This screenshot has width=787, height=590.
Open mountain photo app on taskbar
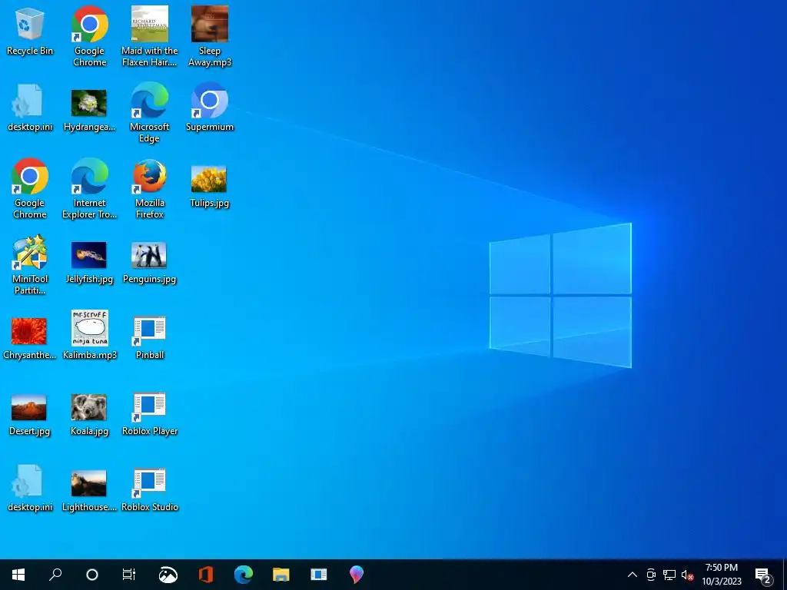[x=168, y=575]
